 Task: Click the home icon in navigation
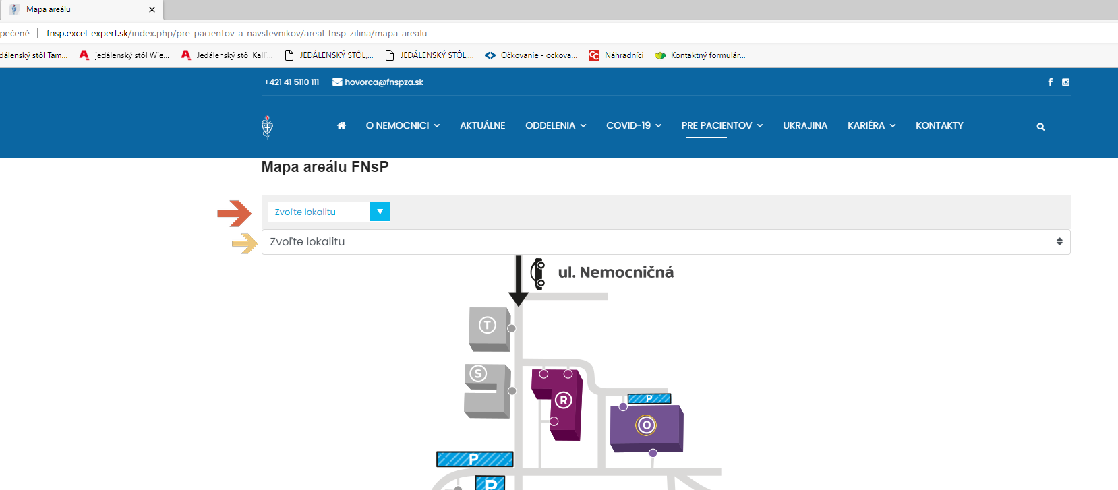tap(341, 125)
